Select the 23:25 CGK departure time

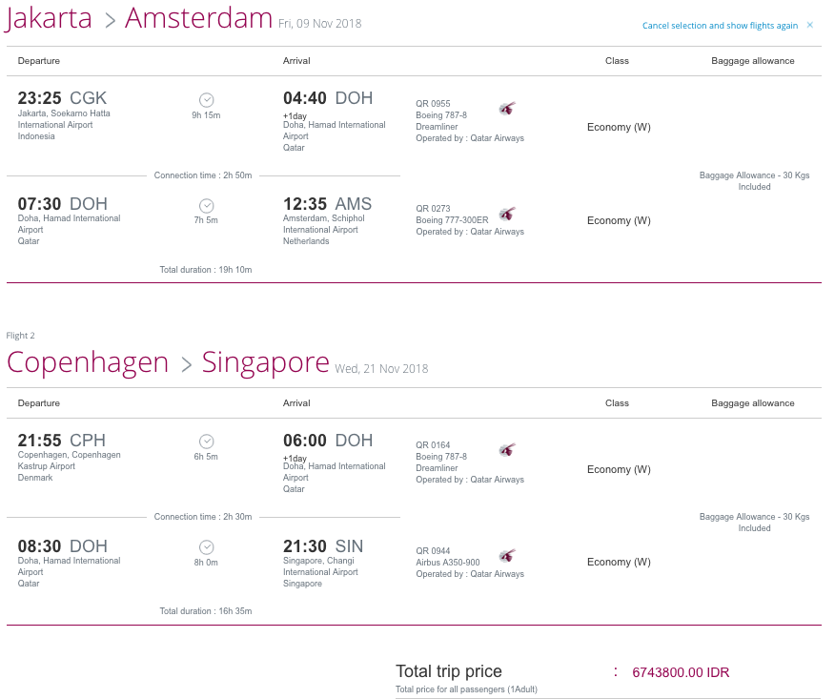pyautogui.click(x=62, y=98)
